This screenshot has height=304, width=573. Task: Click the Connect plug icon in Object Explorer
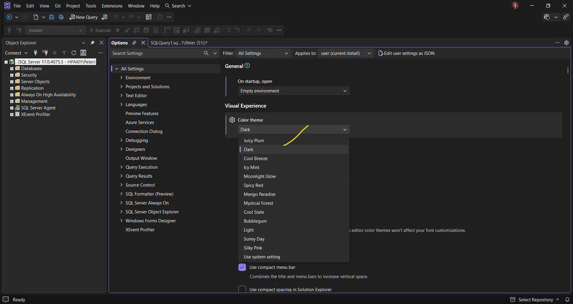[35, 53]
